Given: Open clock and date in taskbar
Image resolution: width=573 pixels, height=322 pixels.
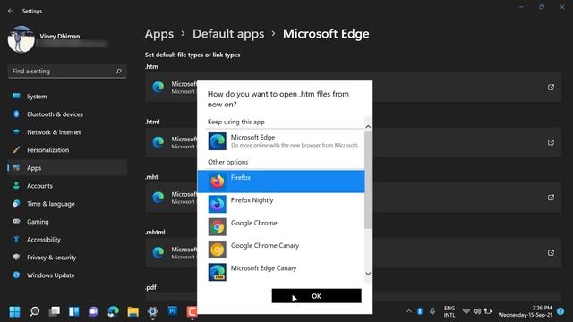Looking at the screenshot, I should point(526,311).
